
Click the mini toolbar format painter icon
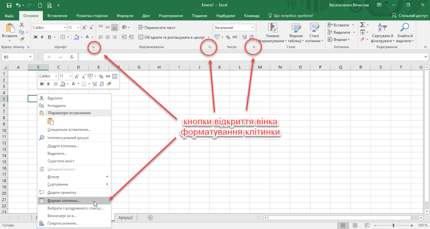click(x=109, y=84)
